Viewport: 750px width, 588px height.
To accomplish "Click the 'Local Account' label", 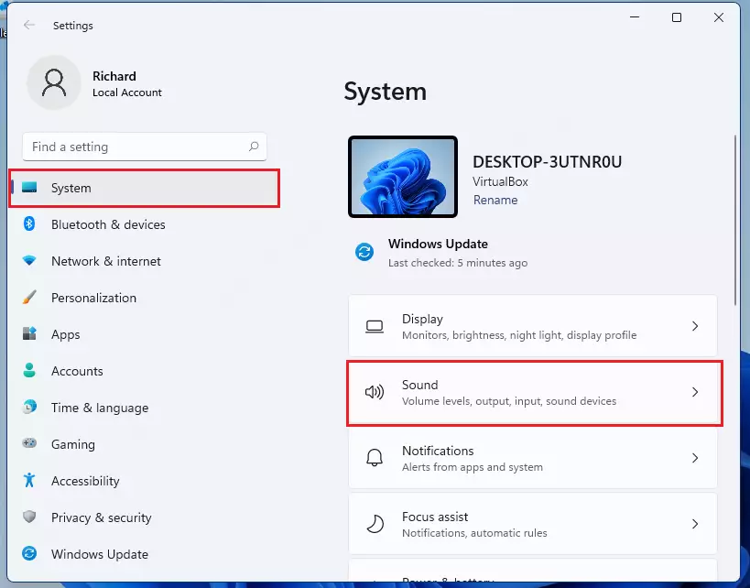I will pos(126,93).
